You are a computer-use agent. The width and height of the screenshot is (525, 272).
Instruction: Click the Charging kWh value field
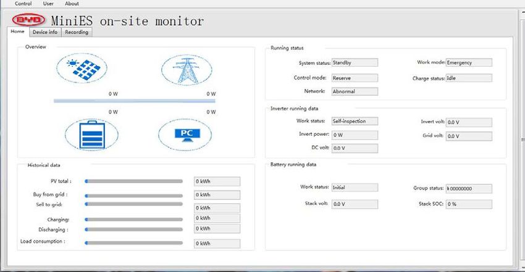click(217, 218)
